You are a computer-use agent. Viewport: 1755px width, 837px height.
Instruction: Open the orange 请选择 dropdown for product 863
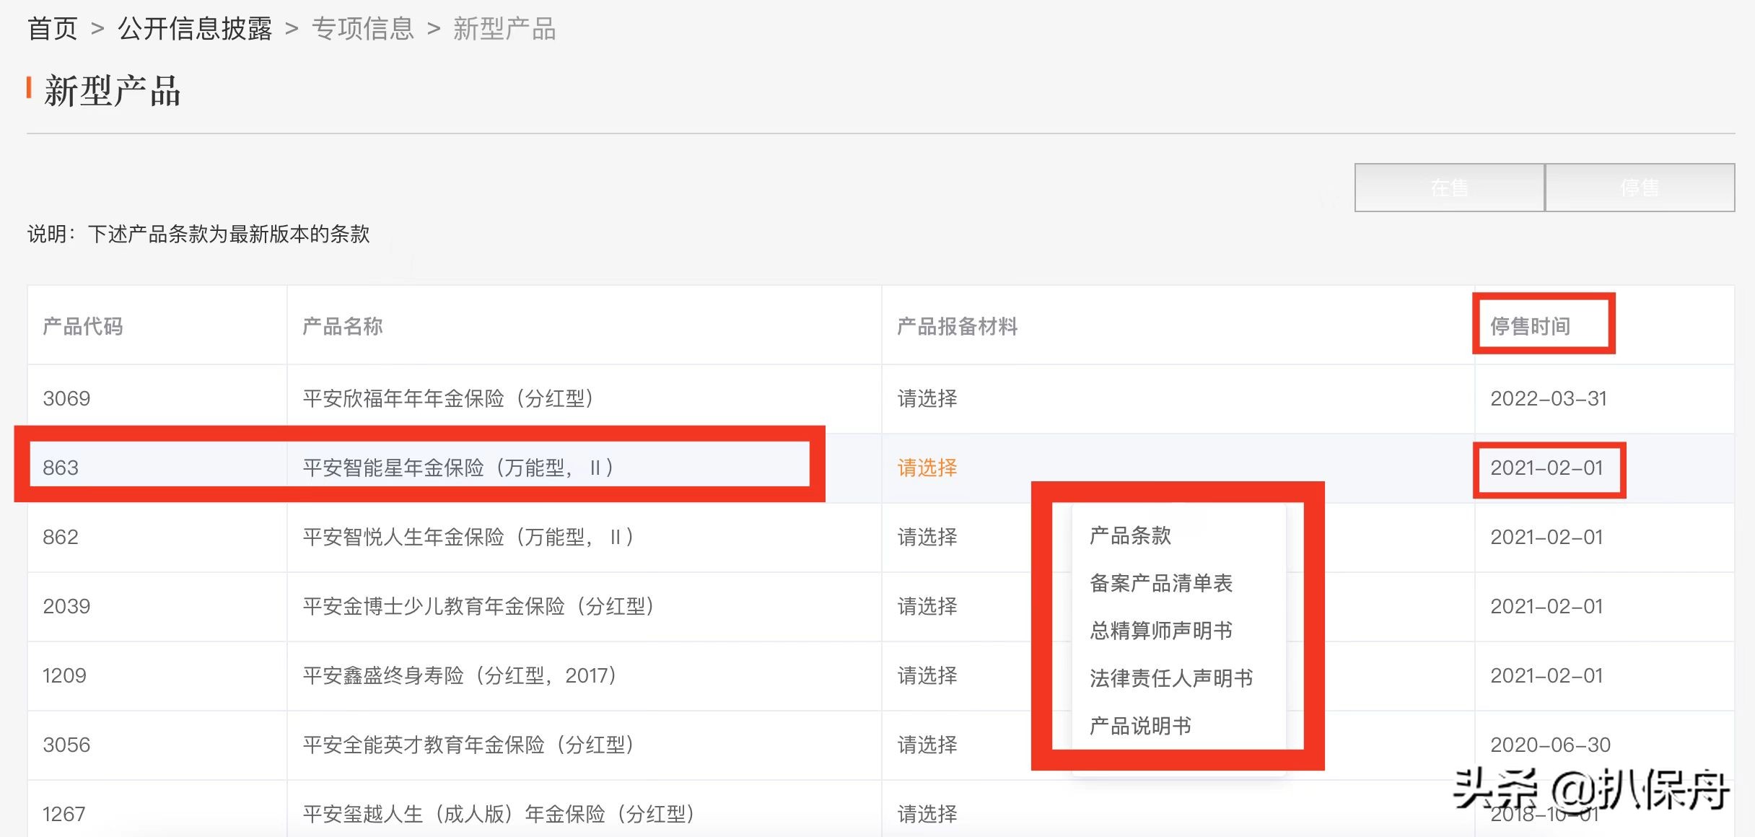click(x=927, y=468)
